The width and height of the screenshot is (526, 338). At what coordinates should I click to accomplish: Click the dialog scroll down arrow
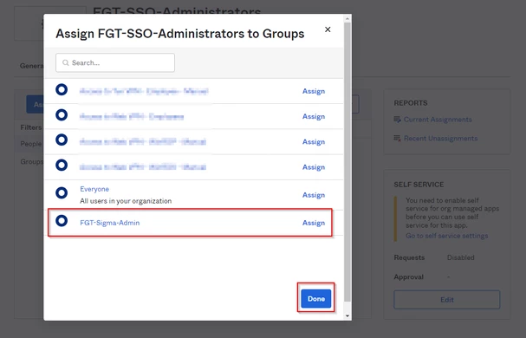point(347,315)
